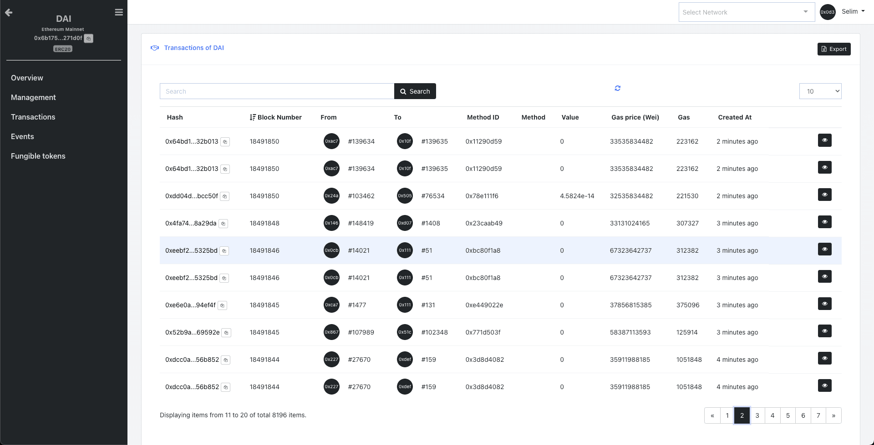Open recipient address #131
The image size is (874, 445).
click(428, 305)
